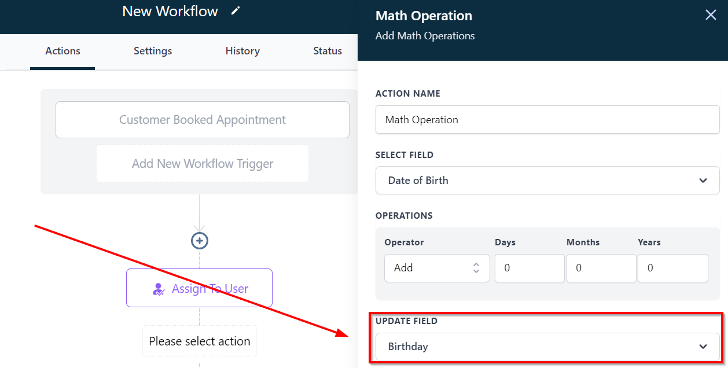Expand the Operator dropdown showing Add
This screenshot has height=368, width=728.
pos(437,268)
